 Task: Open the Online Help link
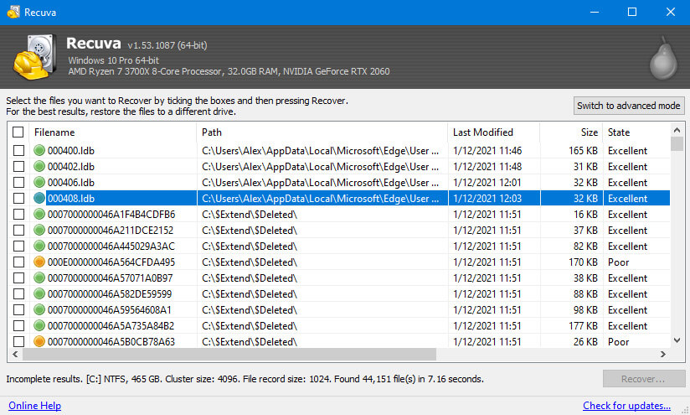point(35,405)
